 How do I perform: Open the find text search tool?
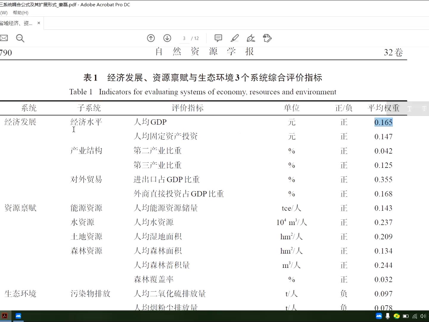[x=20, y=38]
